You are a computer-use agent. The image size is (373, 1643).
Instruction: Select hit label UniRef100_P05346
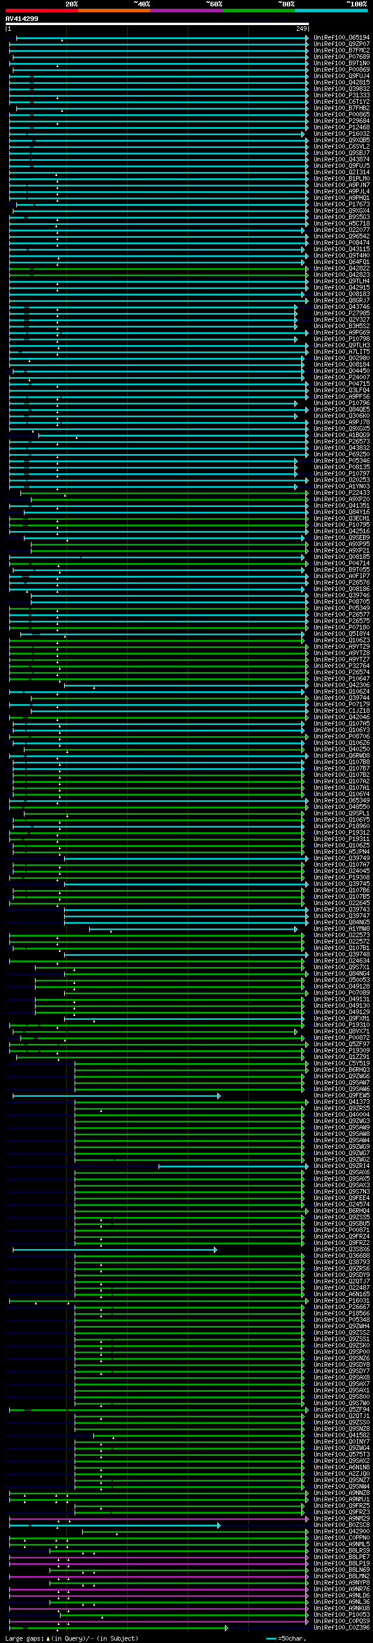[342, 460]
